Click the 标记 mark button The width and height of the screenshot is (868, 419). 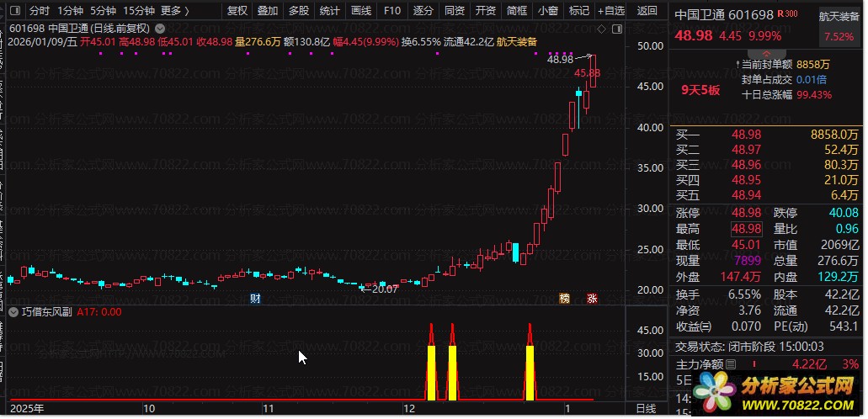(579, 10)
